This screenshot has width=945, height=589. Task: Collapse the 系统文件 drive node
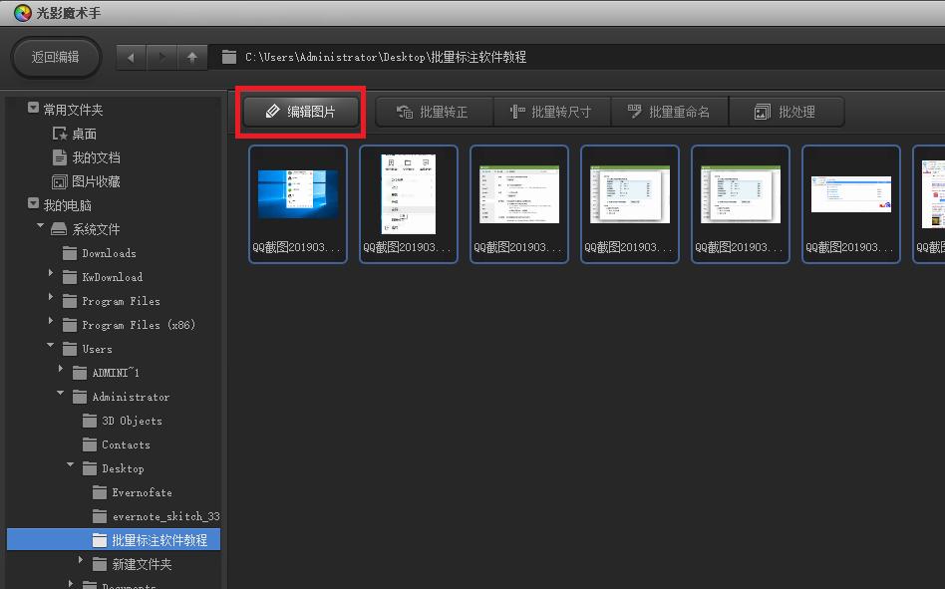41,226
